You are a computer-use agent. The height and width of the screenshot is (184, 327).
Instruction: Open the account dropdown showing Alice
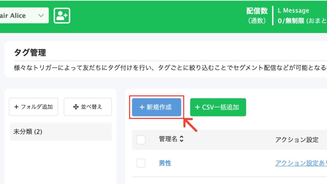24,15
